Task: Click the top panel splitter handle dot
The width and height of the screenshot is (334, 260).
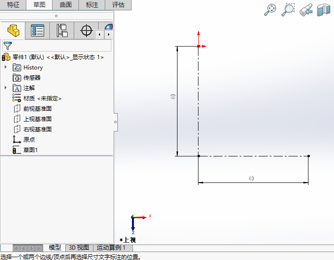Action: tap(56, 16)
